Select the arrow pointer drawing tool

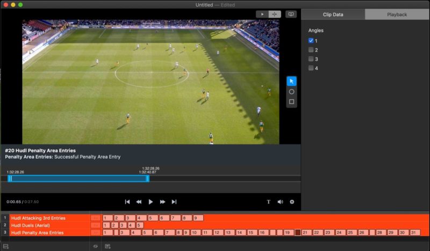[291, 82]
